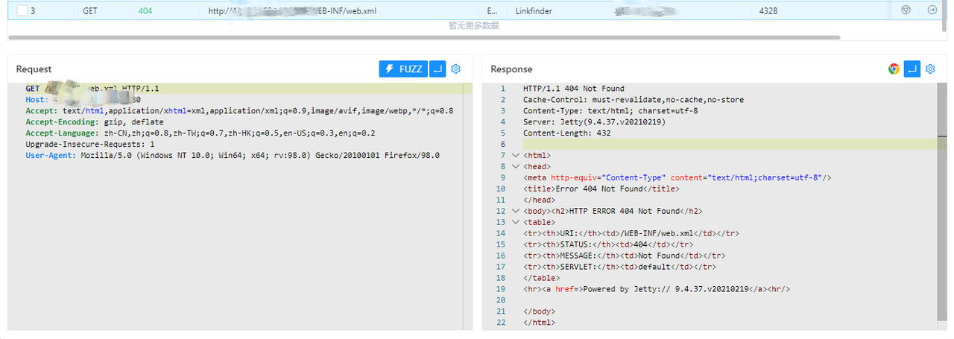
Task: Click the 'Host:' header line in Request
Action: click(x=83, y=100)
